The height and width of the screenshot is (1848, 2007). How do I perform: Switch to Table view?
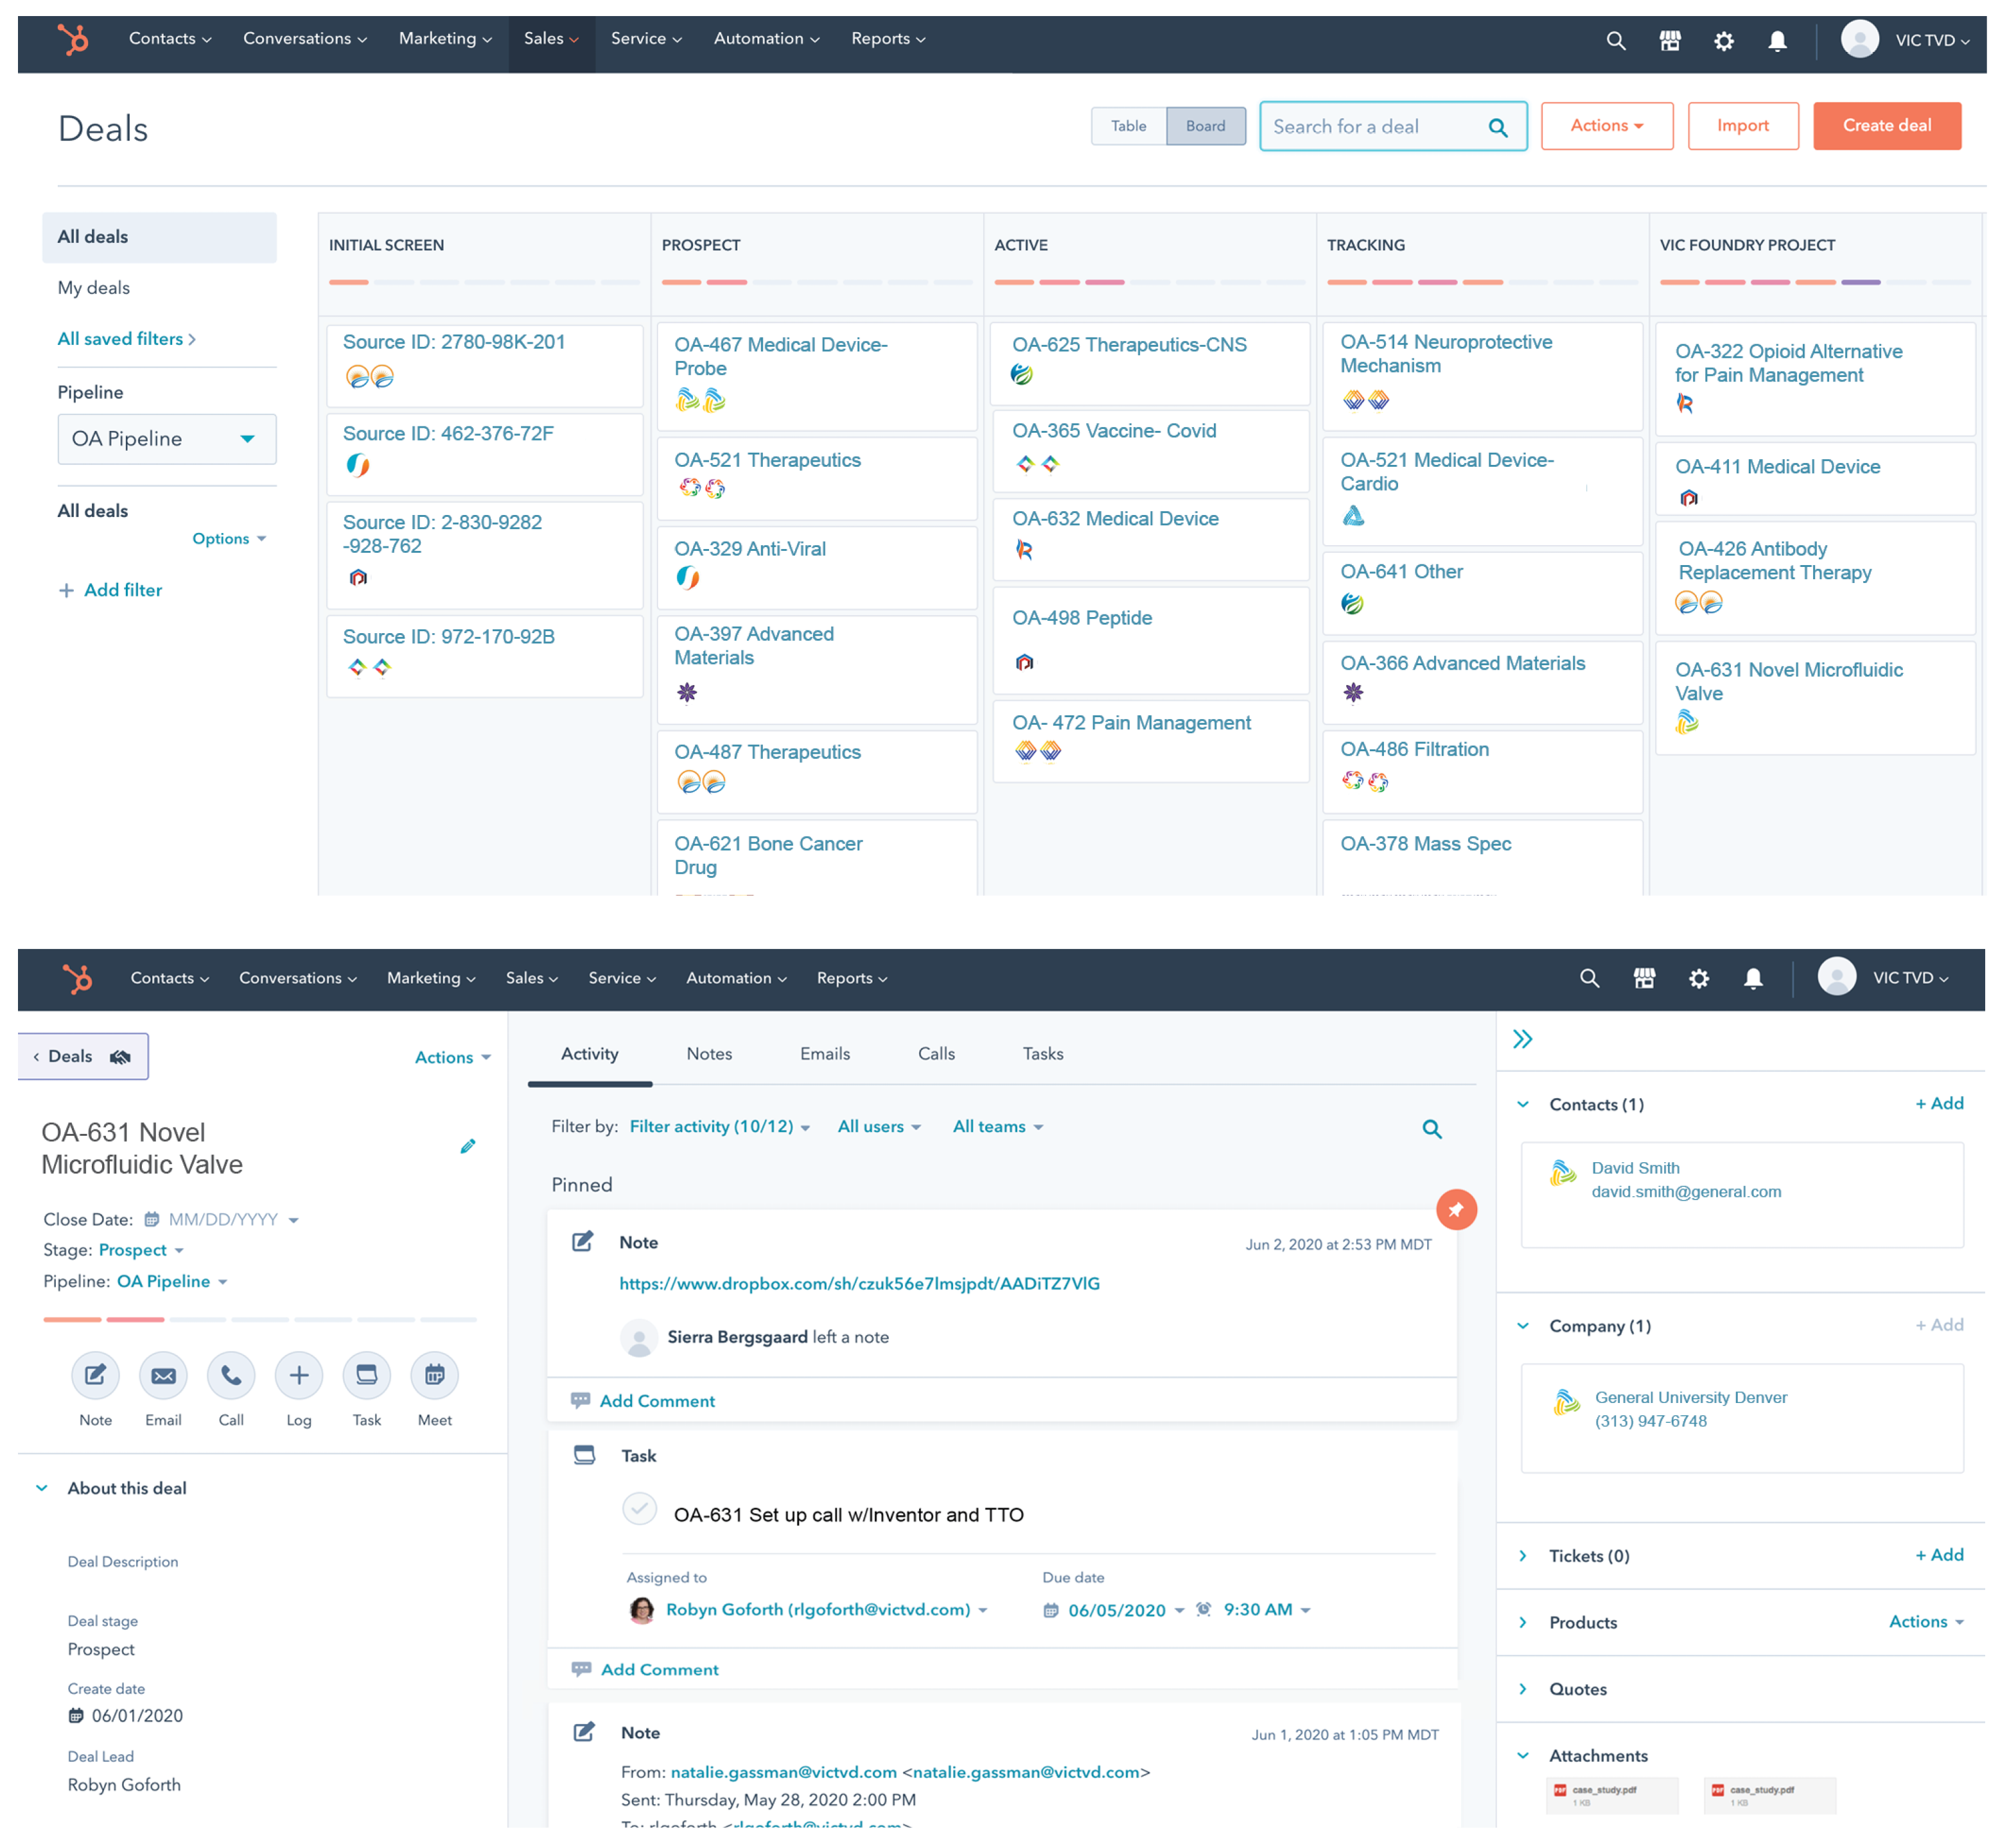[1128, 126]
